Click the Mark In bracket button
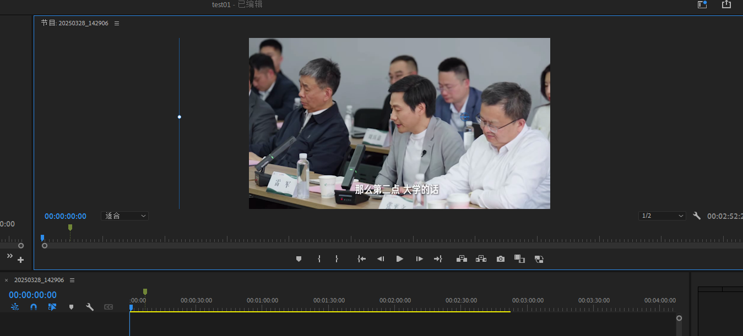Viewport: 743px width, 336px height. pyautogui.click(x=319, y=259)
